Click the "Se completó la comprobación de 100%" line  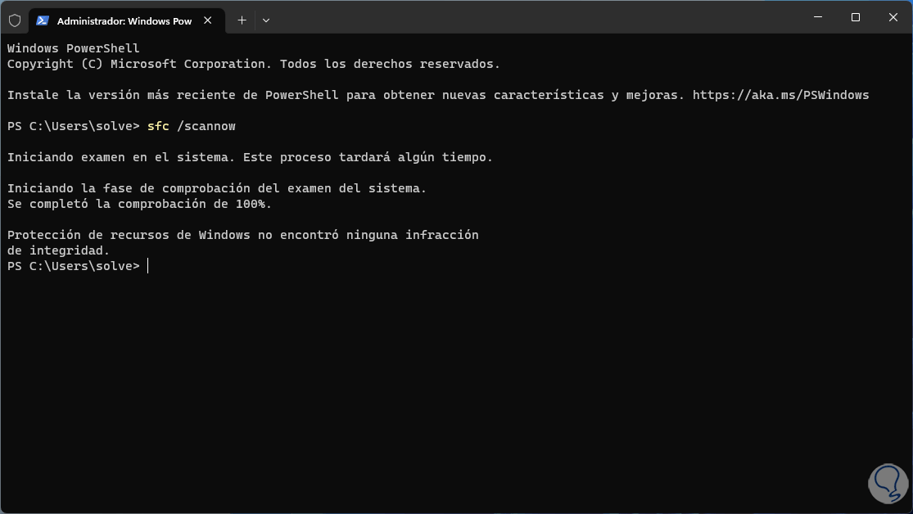[x=139, y=204]
